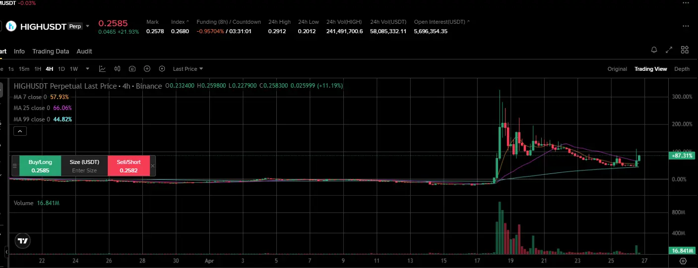Select the 15m interval
The width and height of the screenshot is (698, 268).
[24, 69]
